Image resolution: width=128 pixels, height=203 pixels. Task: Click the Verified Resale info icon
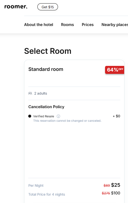coord(58,116)
